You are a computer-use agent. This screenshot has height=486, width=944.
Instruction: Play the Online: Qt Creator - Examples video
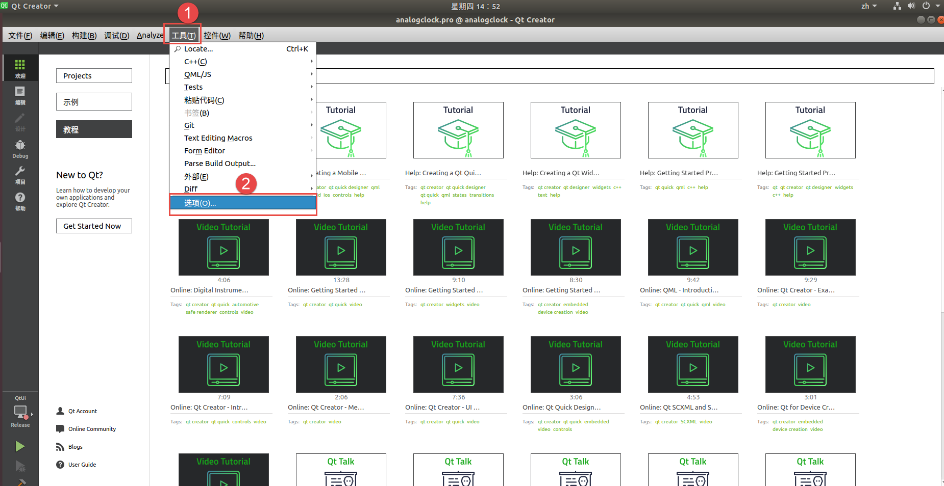(x=810, y=247)
